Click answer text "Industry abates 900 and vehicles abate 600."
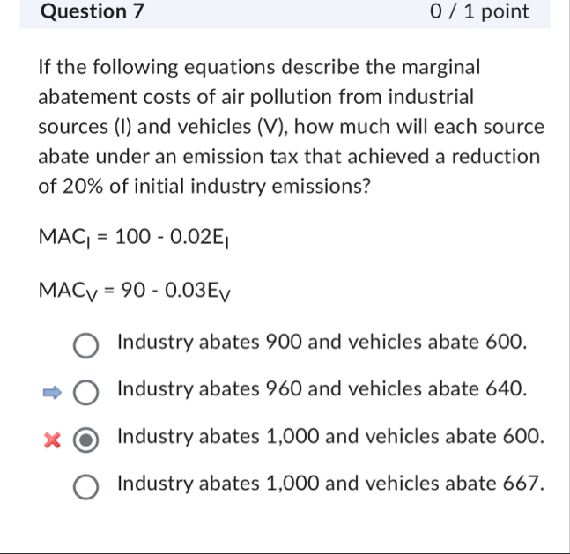This screenshot has height=554, width=570. click(x=322, y=342)
